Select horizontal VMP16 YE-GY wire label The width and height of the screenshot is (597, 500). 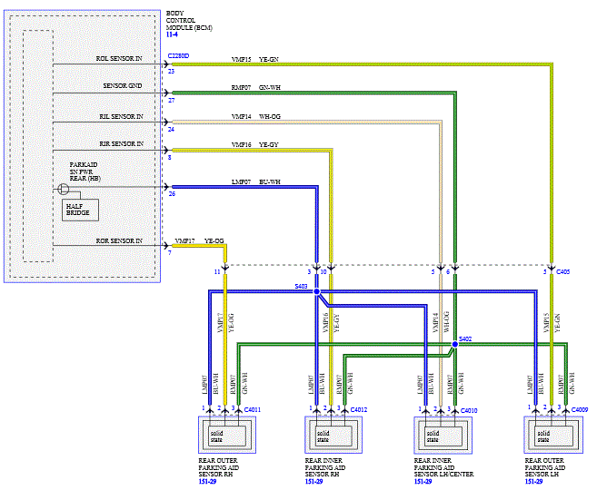click(255, 145)
